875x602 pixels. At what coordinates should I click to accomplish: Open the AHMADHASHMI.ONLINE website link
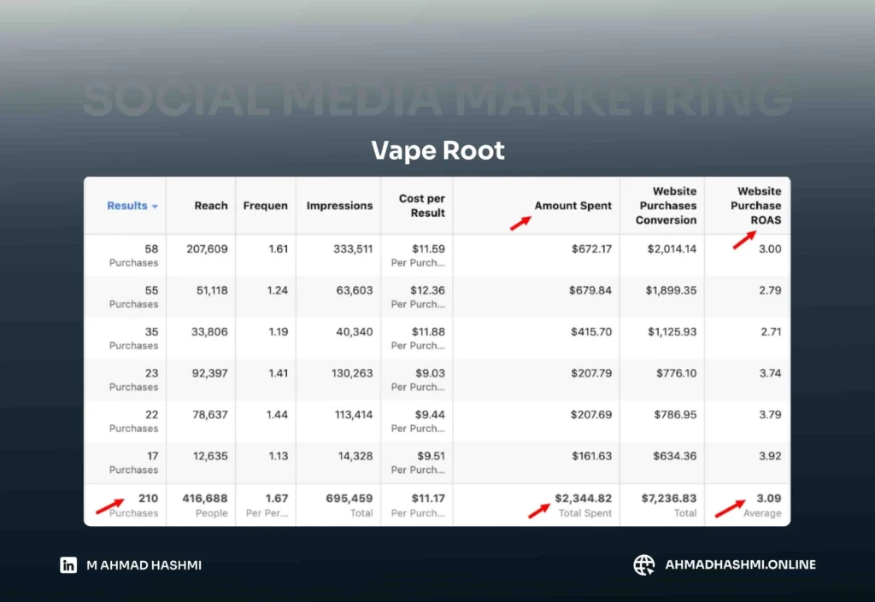coord(740,564)
